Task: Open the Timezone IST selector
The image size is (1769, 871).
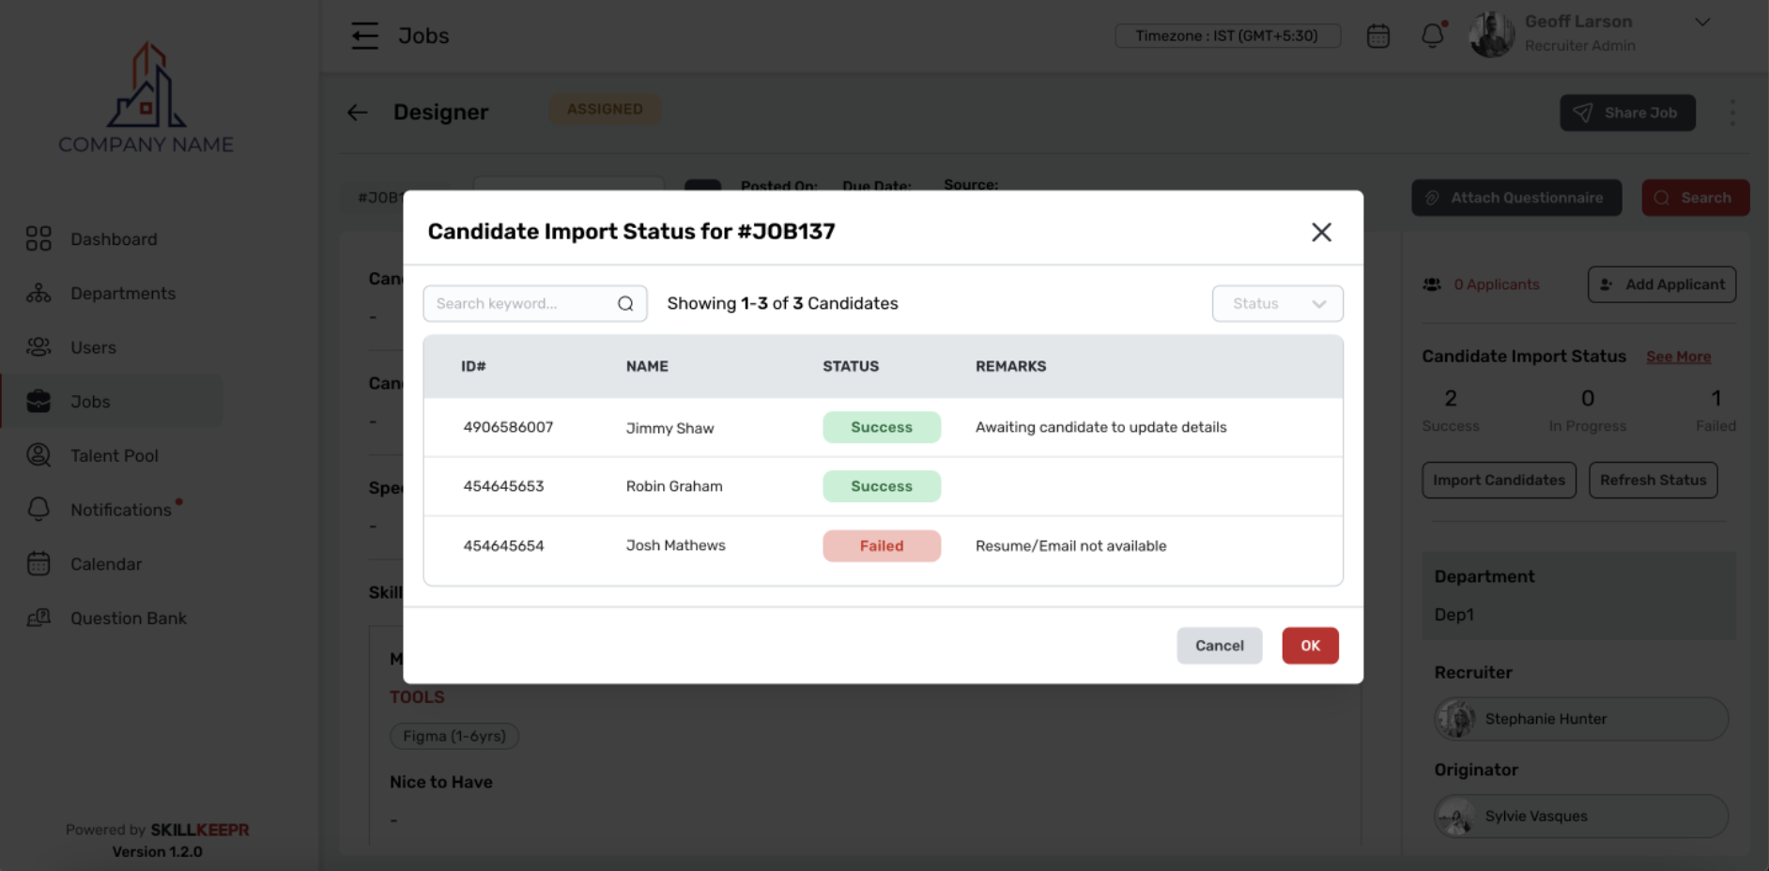Action: click(x=1226, y=36)
